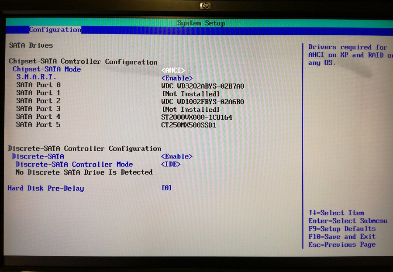Image resolution: width=393 pixels, height=272 pixels.
Task: Toggle S.M.A.R.T. Enable value
Action: point(177,78)
